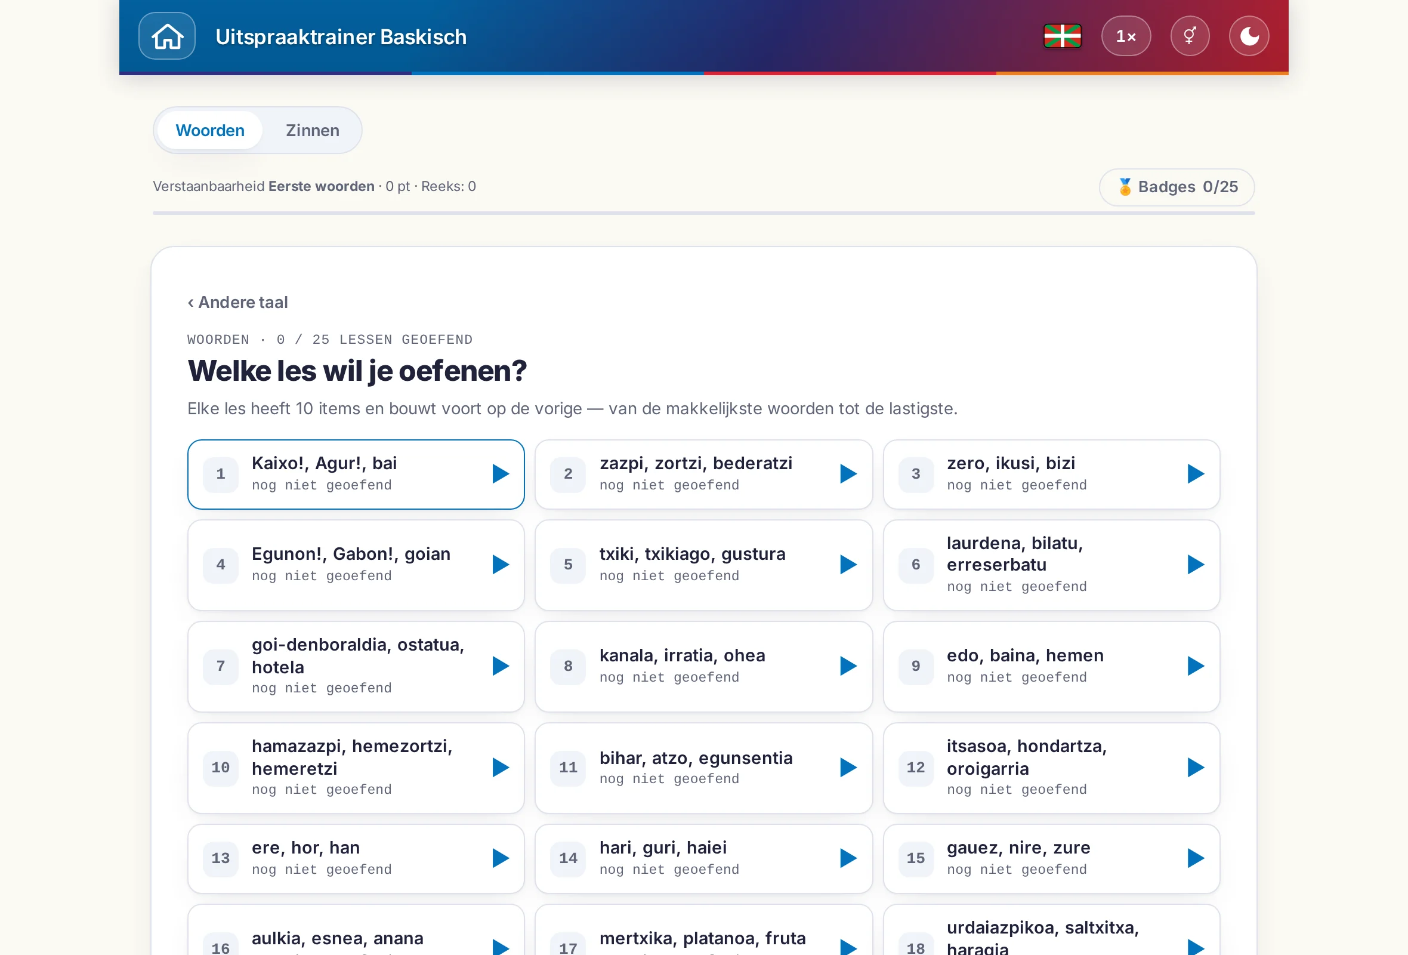
Task: Open the home page via house icon
Action: 166,36
